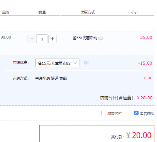Click the store total ¥20.00

[x=145, y=98]
